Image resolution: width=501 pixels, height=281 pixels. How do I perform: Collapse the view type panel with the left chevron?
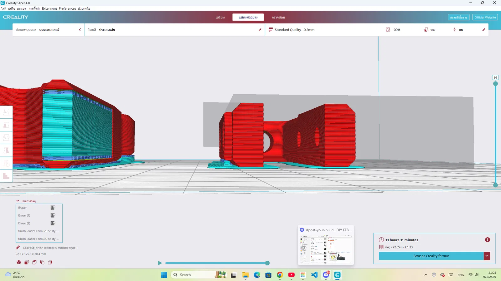click(80, 30)
